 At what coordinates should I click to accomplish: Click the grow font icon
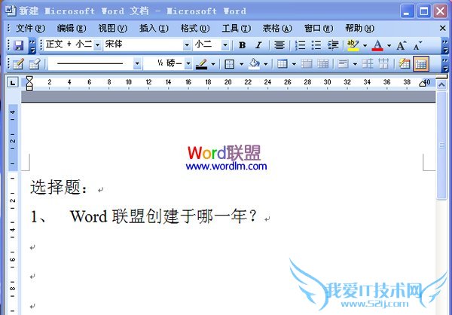pos(402,45)
